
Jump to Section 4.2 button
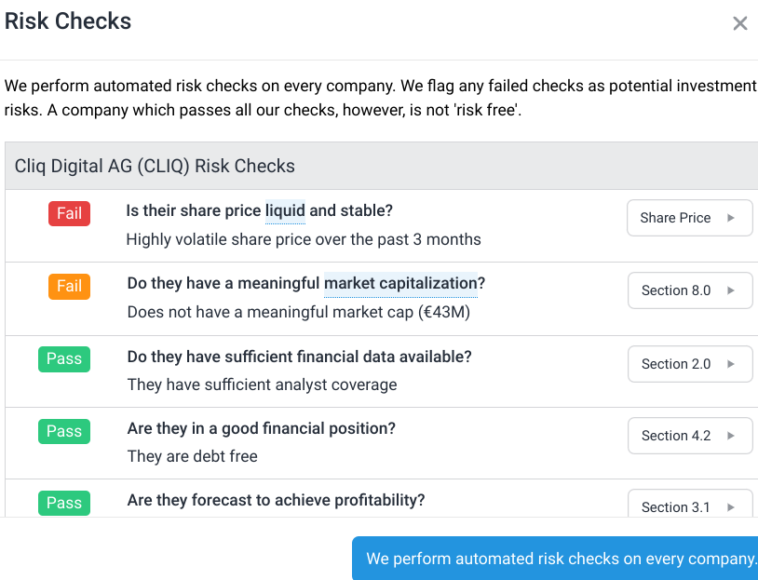click(x=689, y=436)
